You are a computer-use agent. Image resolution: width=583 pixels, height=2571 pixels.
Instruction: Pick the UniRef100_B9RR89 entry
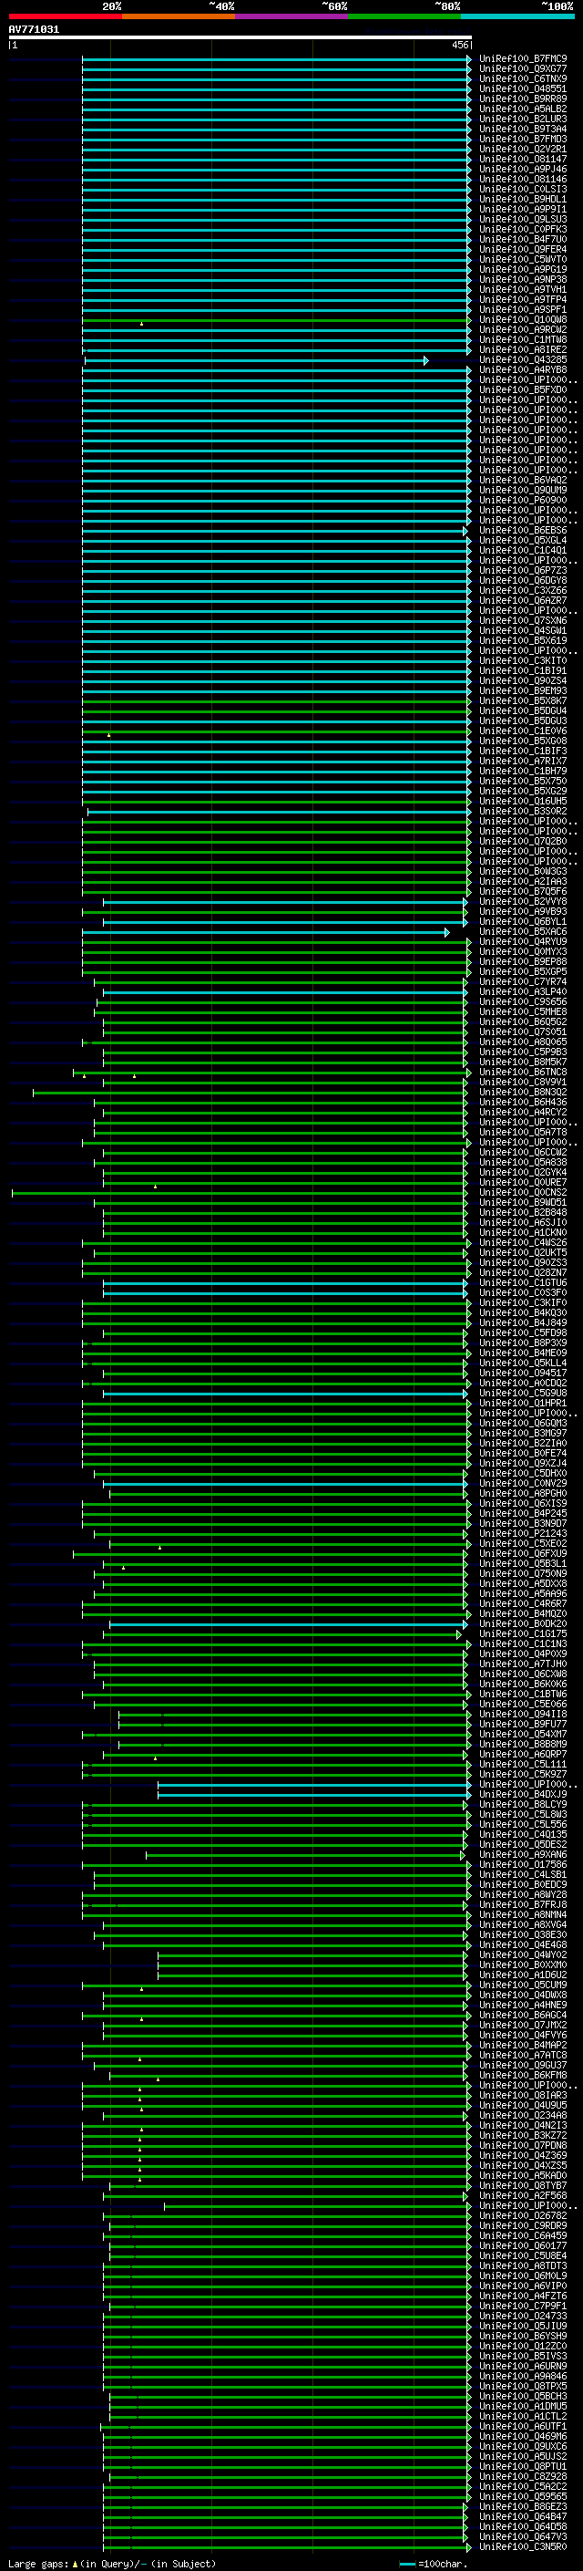pos(523,98)
